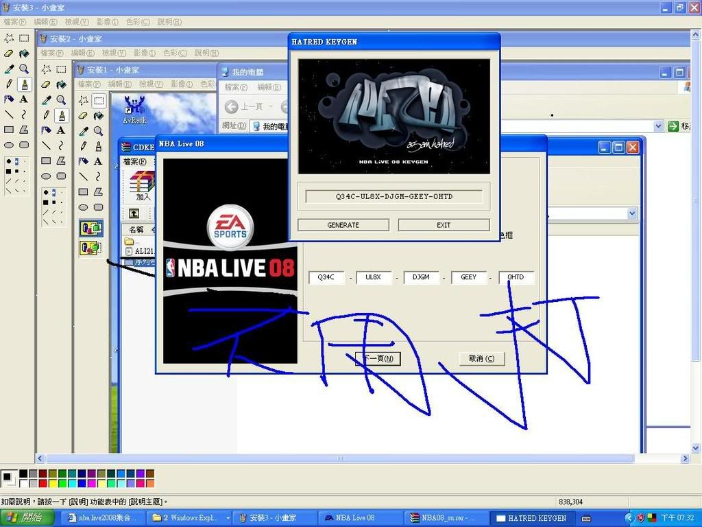Select the Eraser tool in 安裝2 Paint window
The image size is (702, 527).
[46, 84]
